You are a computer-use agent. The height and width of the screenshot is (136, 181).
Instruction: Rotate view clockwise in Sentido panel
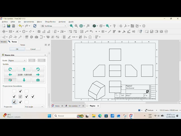(x=10, y=69)
